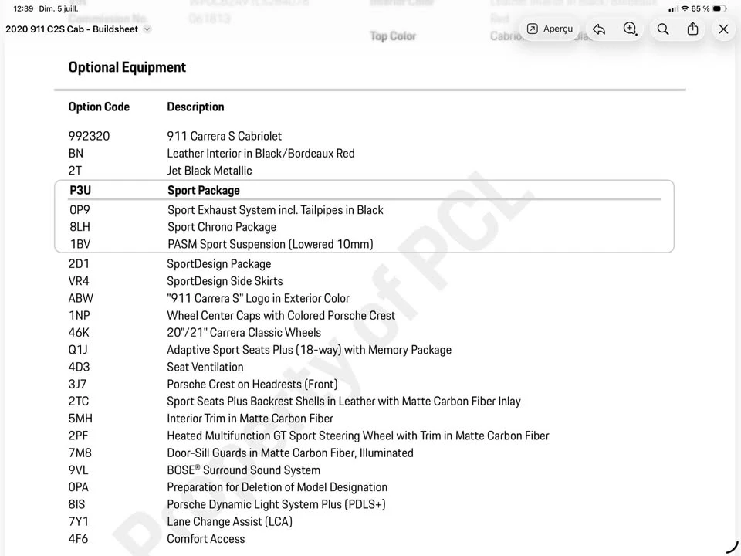
Task: Select SportDesign Package description
Action: pyautogui.click(x=218, y=264)
